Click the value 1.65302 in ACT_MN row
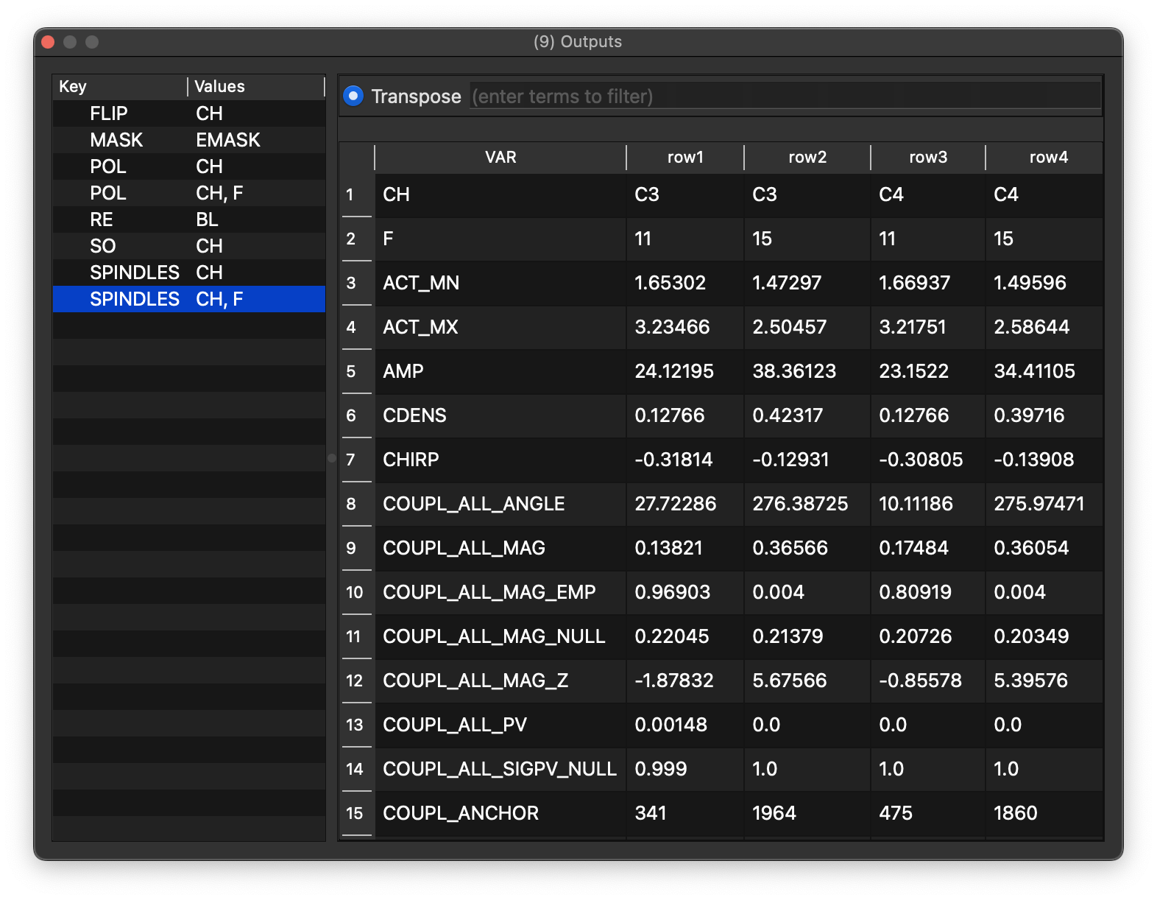The height and width of the screenshot is (900, 1157). 685,284
